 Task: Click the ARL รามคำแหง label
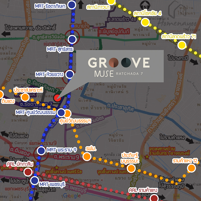pos(143,190)
